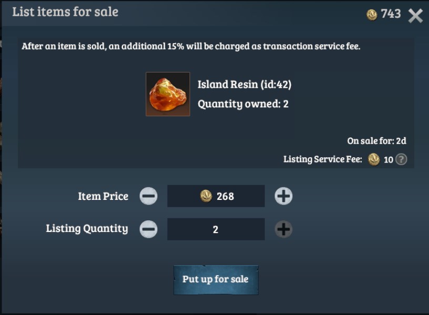Decrease the Listing Quantity with minus button
429x315 pixels.
point(148,229)
